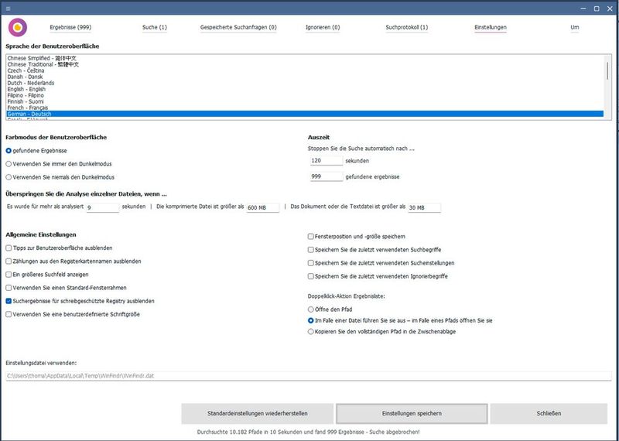Switch to the Ergebnisse (999) tab
Image resolution: width=619 pixels, height=441 pixels.
(x=70, y=28)
